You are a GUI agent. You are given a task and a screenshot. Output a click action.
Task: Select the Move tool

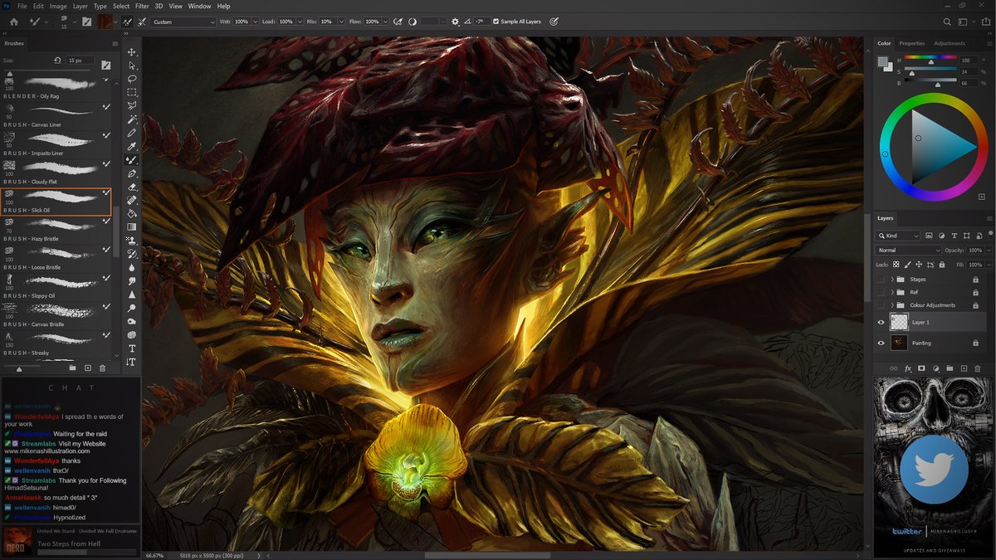click(x=132, y=52)
